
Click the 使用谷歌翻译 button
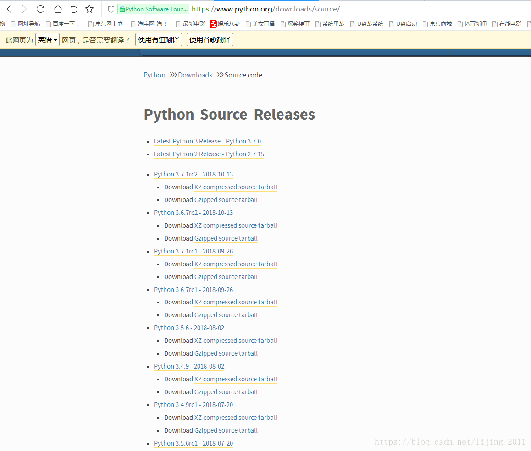click(210, 39)
